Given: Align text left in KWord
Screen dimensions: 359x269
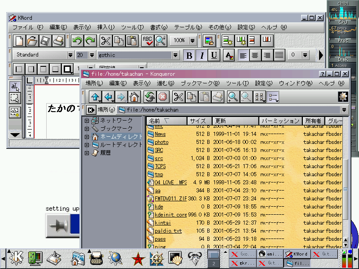Looking at the screenshot, I should pyautogui.click(x=243, y=55).
